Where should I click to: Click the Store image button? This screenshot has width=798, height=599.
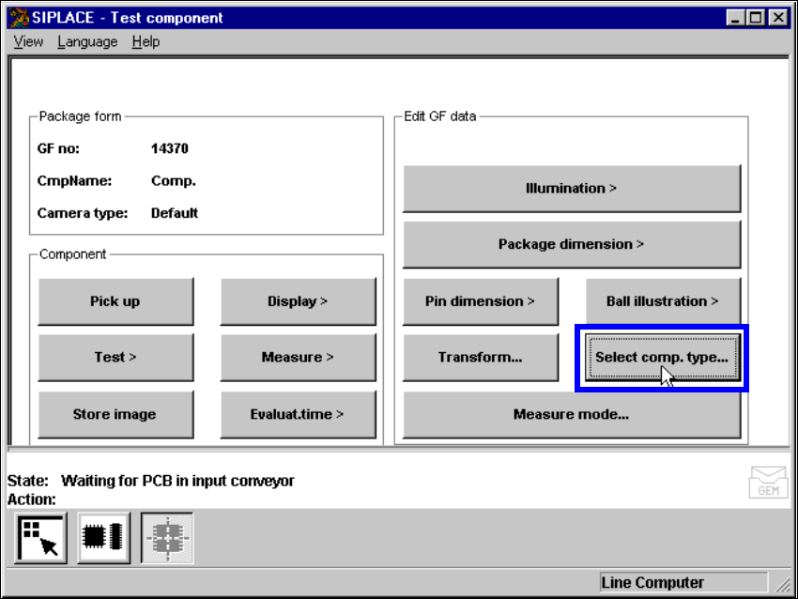115,414
